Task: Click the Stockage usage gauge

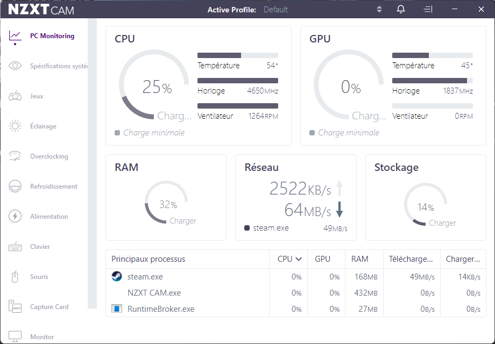Action: tap(425, 204)
